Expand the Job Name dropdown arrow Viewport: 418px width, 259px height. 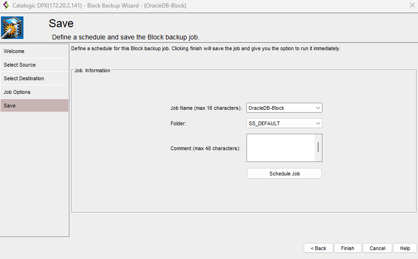click(x=318, y=108)
